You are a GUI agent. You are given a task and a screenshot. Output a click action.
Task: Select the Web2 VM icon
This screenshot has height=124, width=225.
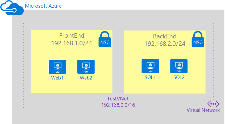(x=86, y=67)
